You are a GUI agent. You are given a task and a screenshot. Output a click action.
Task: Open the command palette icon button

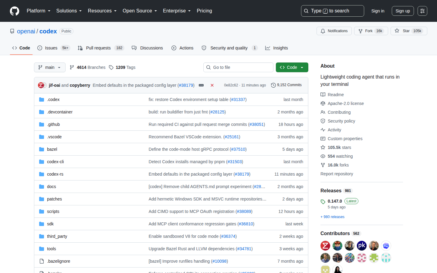(x=422, y=11)
